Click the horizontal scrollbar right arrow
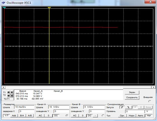Viewport: 157px width, 121px height. point(153,87)
